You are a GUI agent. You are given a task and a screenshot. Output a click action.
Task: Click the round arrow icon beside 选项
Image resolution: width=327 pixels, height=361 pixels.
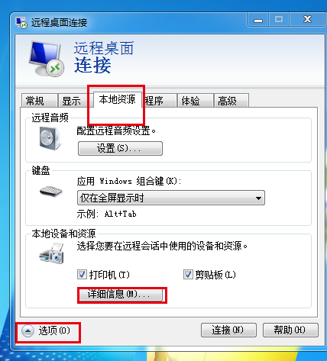(x=28, y=331)
